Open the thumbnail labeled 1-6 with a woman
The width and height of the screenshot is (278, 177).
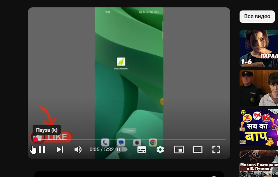[259, 48]
